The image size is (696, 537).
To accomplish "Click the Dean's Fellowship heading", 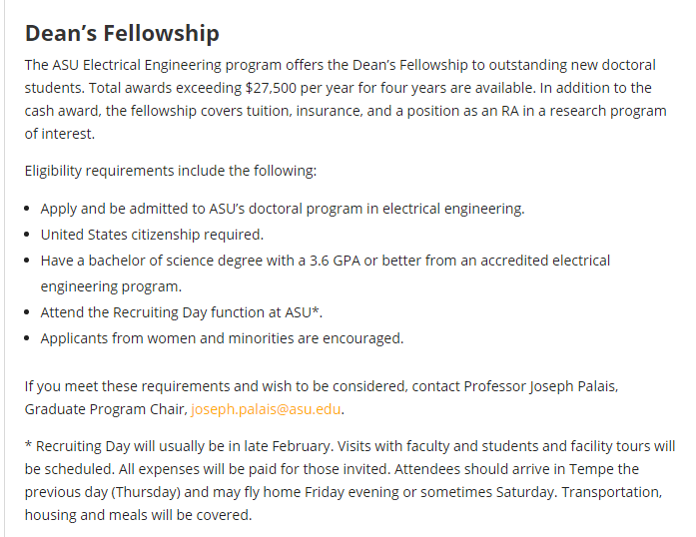I will coord(122,33).
